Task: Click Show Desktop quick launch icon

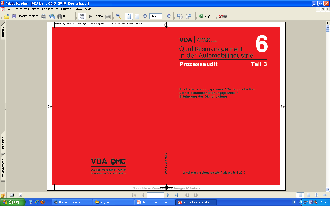Action: click(x=31, y=202)
